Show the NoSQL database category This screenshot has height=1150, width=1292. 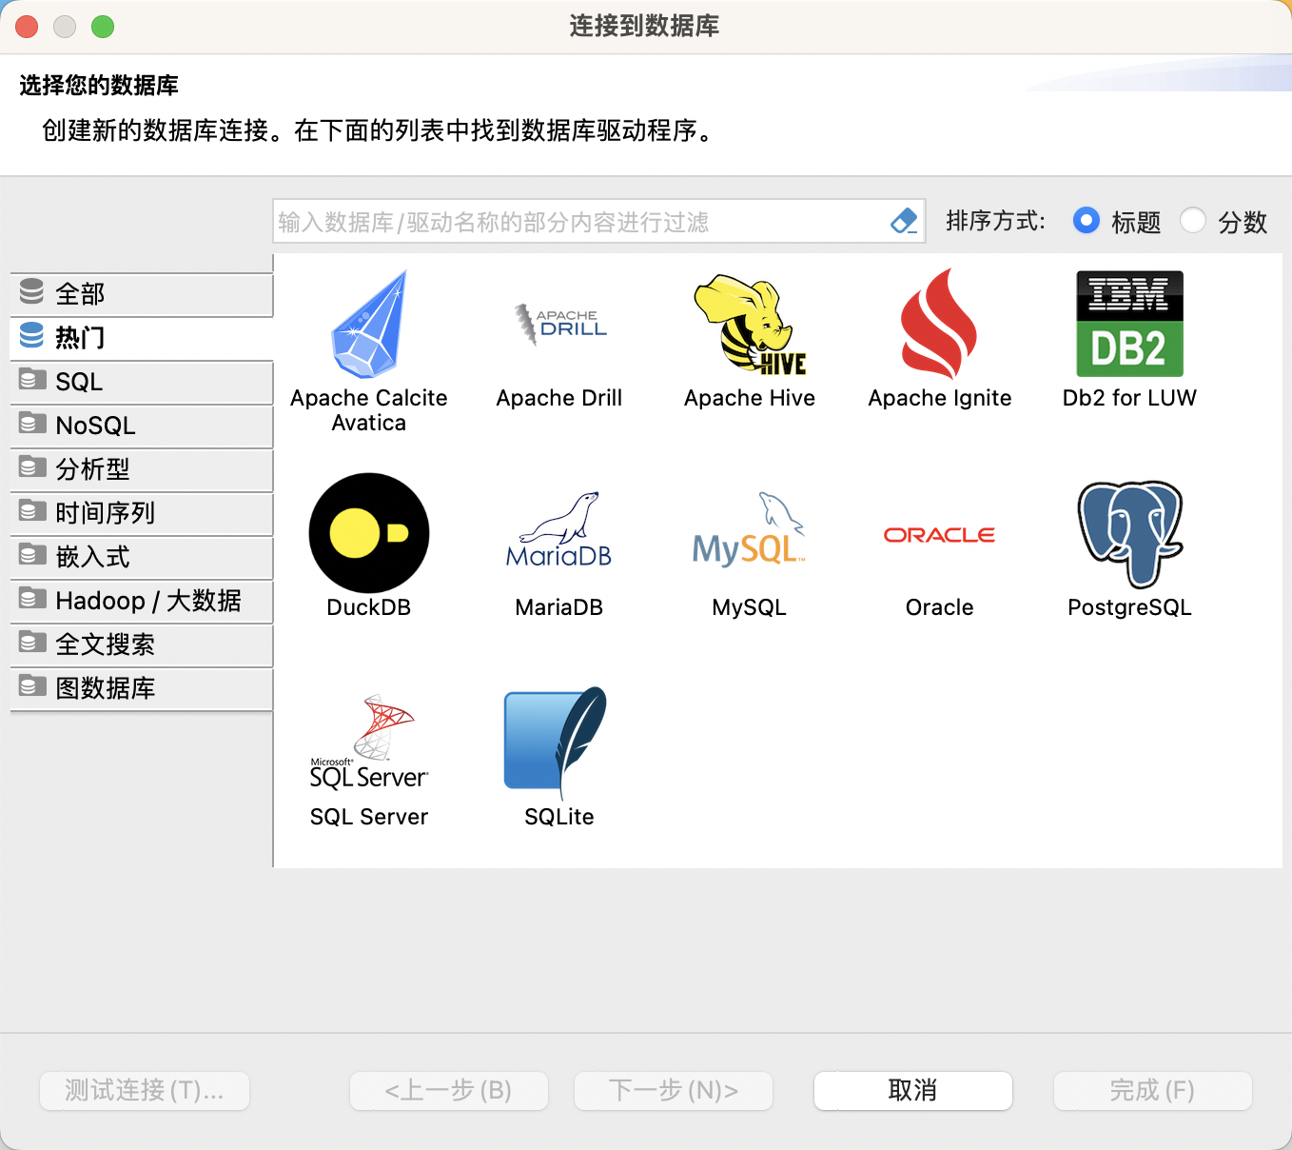point(141,426)
